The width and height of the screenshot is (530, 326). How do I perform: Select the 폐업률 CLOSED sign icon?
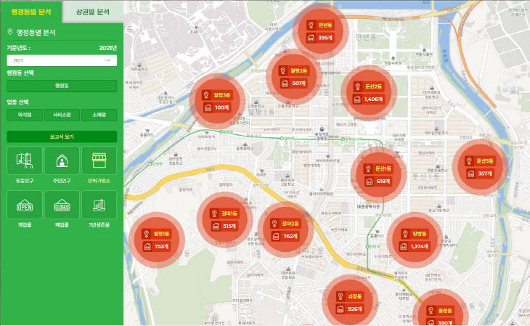click(x=62, y=205)
